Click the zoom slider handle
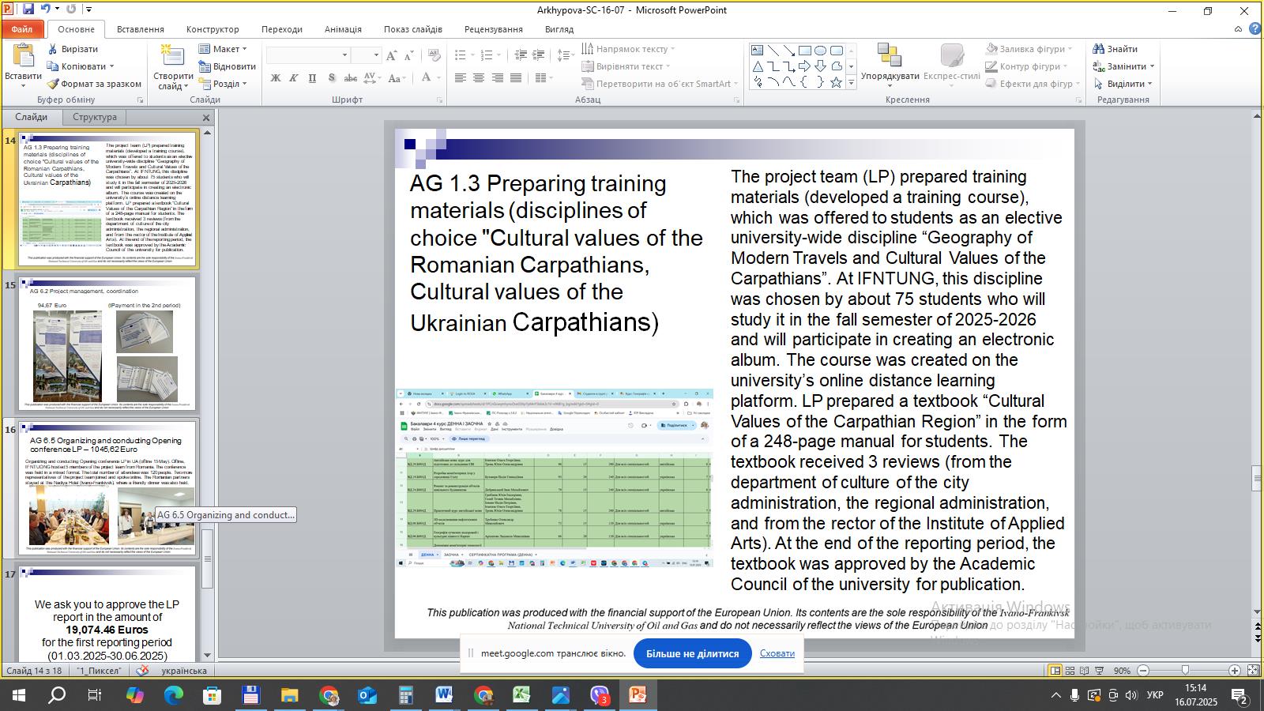 [1185, 671]
